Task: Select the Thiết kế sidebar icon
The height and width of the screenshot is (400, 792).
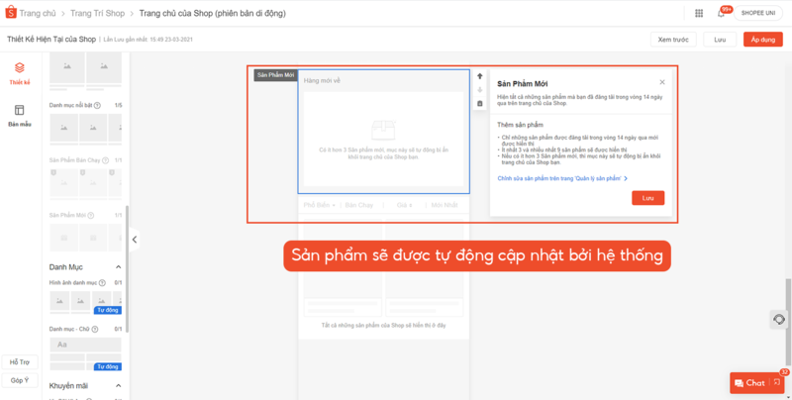Action: (x=20, y=72)
